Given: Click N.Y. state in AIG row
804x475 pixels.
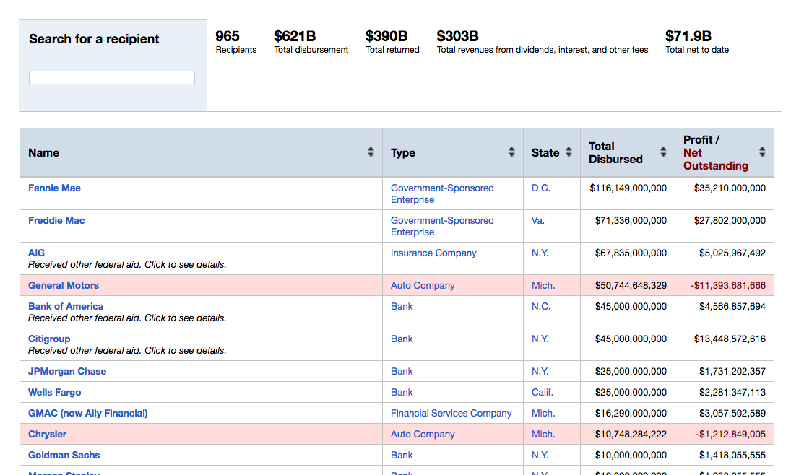Looking at the screenshot, I should pos(540,253).
